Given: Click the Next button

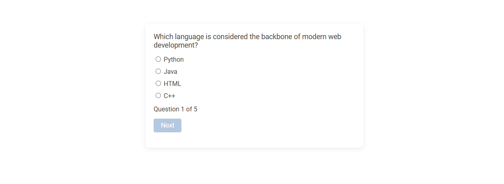Looking at the screenshot, I should (167, 125).
